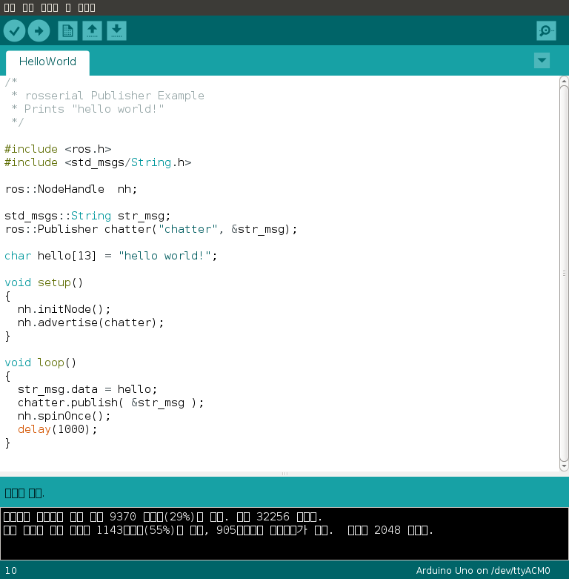Create a new sketch with document icon

67,30
